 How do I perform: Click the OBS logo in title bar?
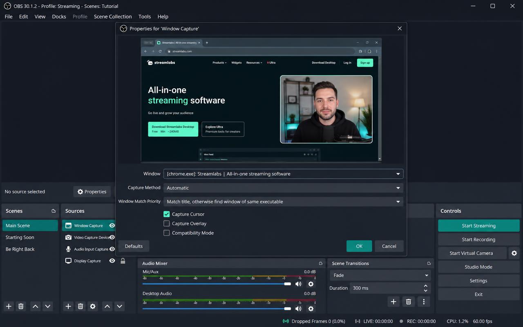[x=7, y=6]
